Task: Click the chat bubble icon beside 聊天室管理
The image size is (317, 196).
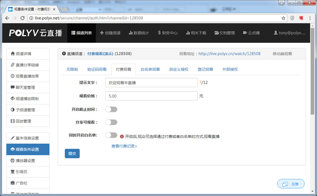Action: [x=13, y=87]
